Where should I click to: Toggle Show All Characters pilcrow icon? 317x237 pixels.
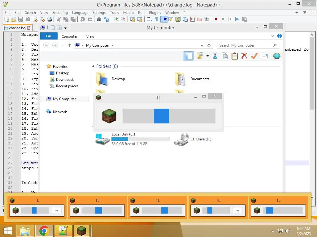click(x=156, y=19)
